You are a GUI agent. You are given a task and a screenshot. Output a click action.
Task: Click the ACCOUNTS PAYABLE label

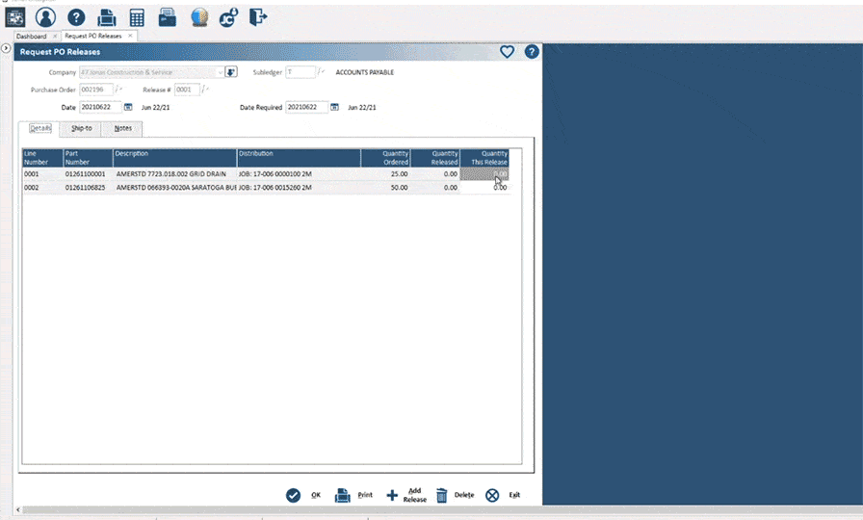[x=364, y=72]
